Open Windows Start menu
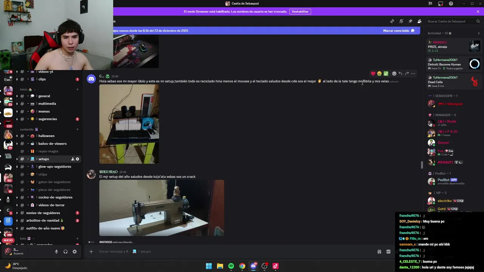Viewport: 484px width, 272px height. click(x=209, y=266)
